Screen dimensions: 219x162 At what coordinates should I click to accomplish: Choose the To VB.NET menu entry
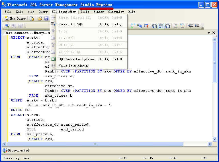[x=89, y=38]
